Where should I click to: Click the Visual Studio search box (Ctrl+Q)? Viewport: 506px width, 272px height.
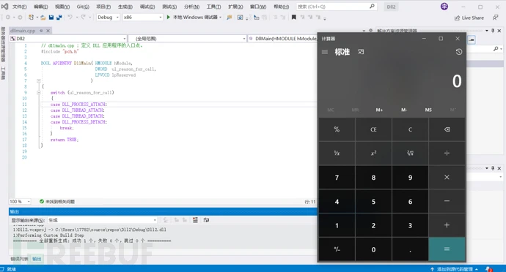point(337,7)
